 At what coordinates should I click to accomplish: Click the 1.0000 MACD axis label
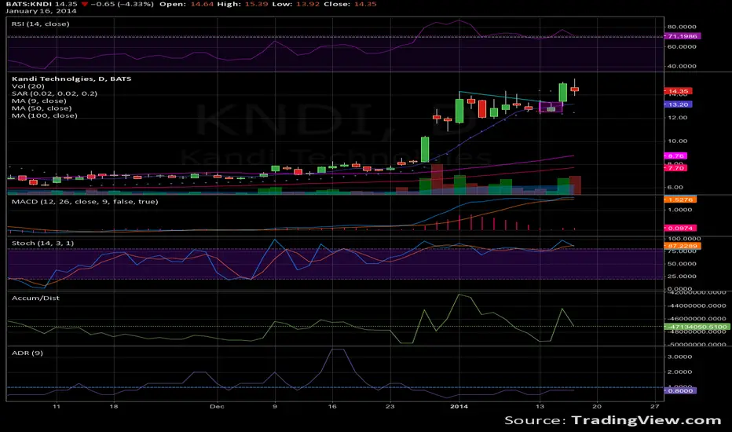[x=679, y=210]
